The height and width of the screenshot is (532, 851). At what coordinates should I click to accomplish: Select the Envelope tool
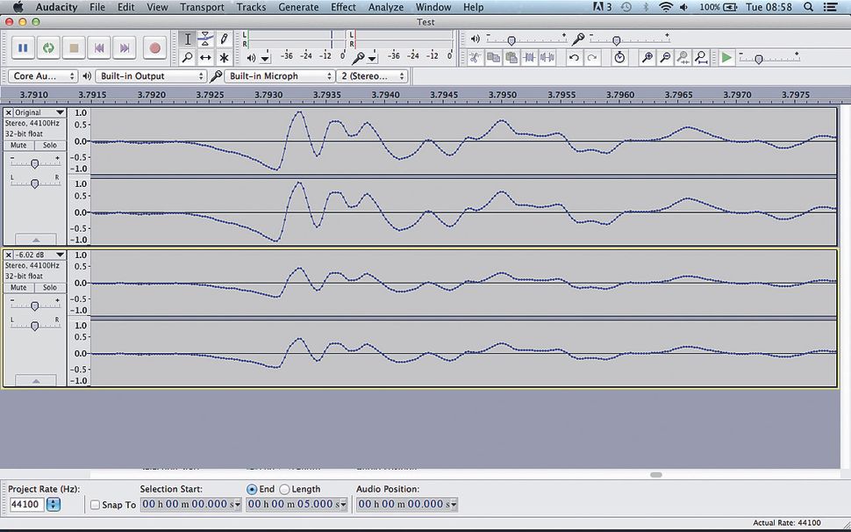tap(204, 39)
